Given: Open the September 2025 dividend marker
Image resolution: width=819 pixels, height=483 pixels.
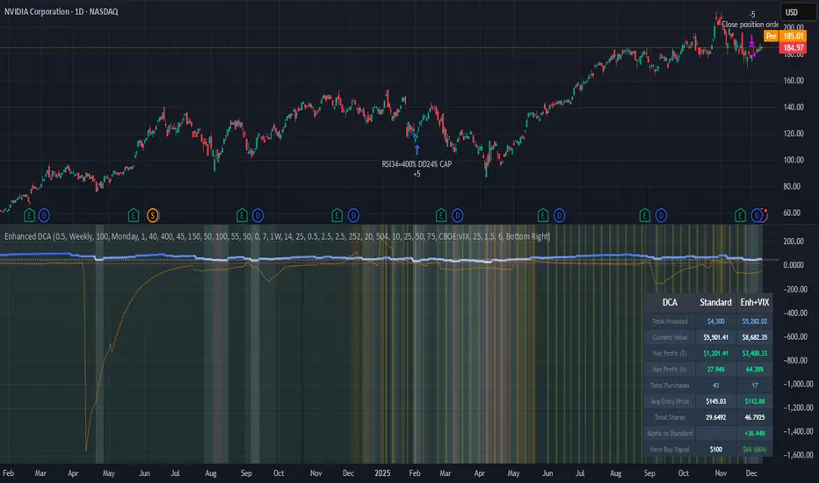Looking at the screenshot, I should click(x=661, y=215).
